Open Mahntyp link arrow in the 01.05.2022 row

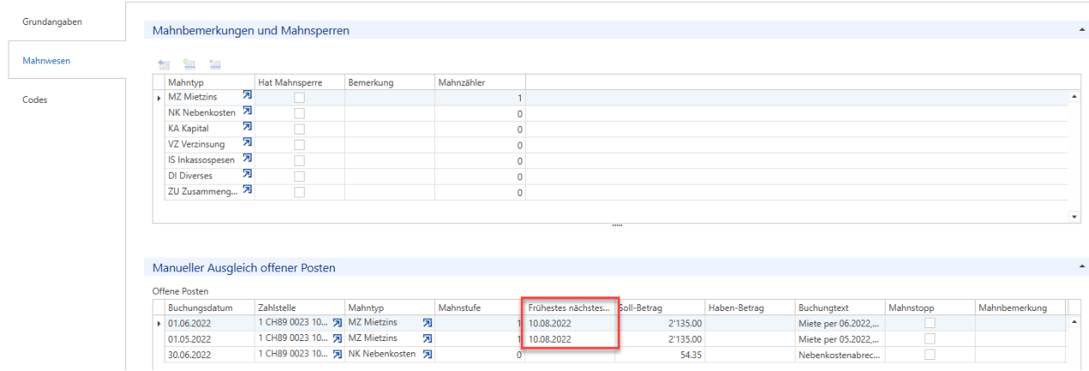coord(427,338)
